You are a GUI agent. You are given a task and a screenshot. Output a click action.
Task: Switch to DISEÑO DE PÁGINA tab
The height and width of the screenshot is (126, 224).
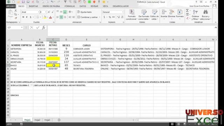click(51, 6)
